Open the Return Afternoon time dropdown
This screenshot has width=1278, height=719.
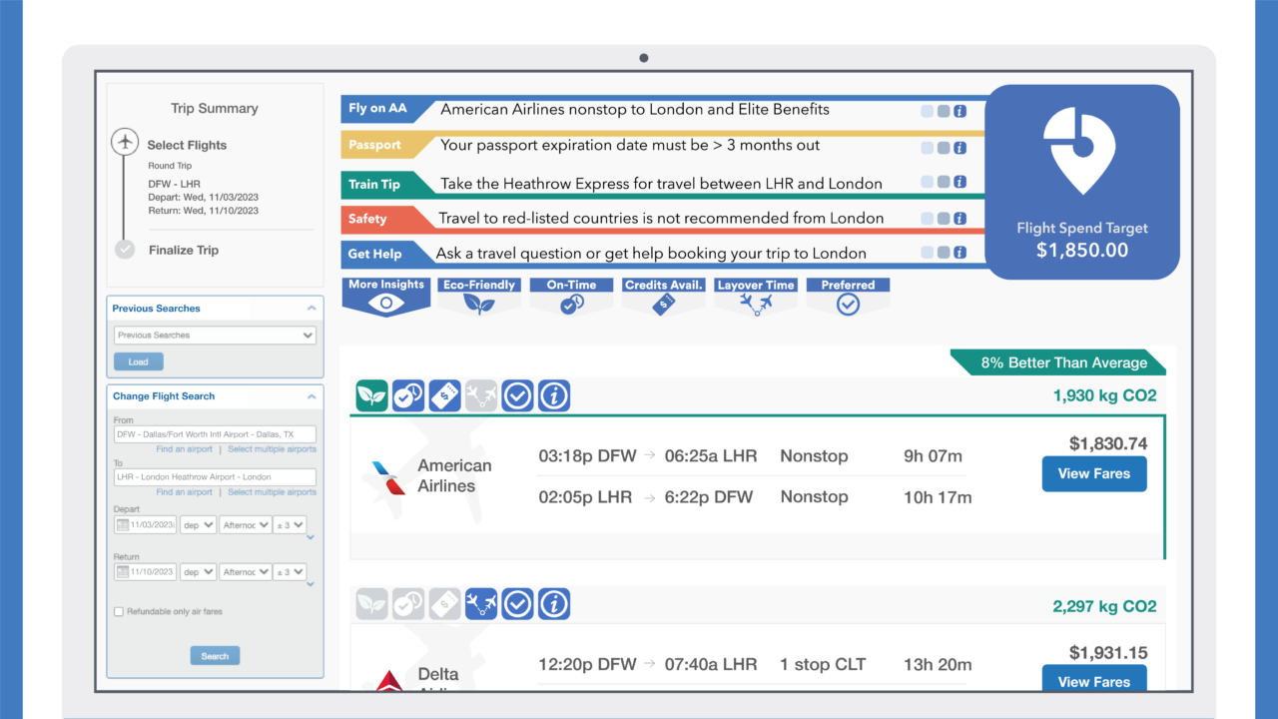pyautogui.click(x=245, y=572)
